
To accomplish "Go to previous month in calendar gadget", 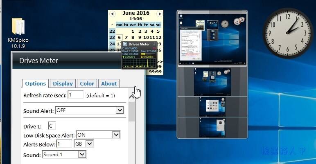I will pos(112,14).
